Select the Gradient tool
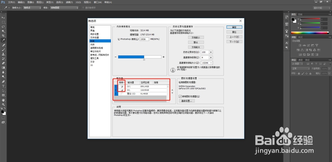This screenshot has height=162, width=332. pyautogui.click(x=3, y=68)
